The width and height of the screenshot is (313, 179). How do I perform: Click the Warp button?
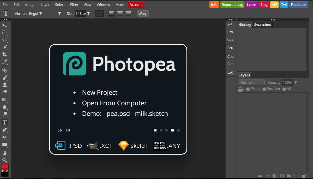pos(143,14)
